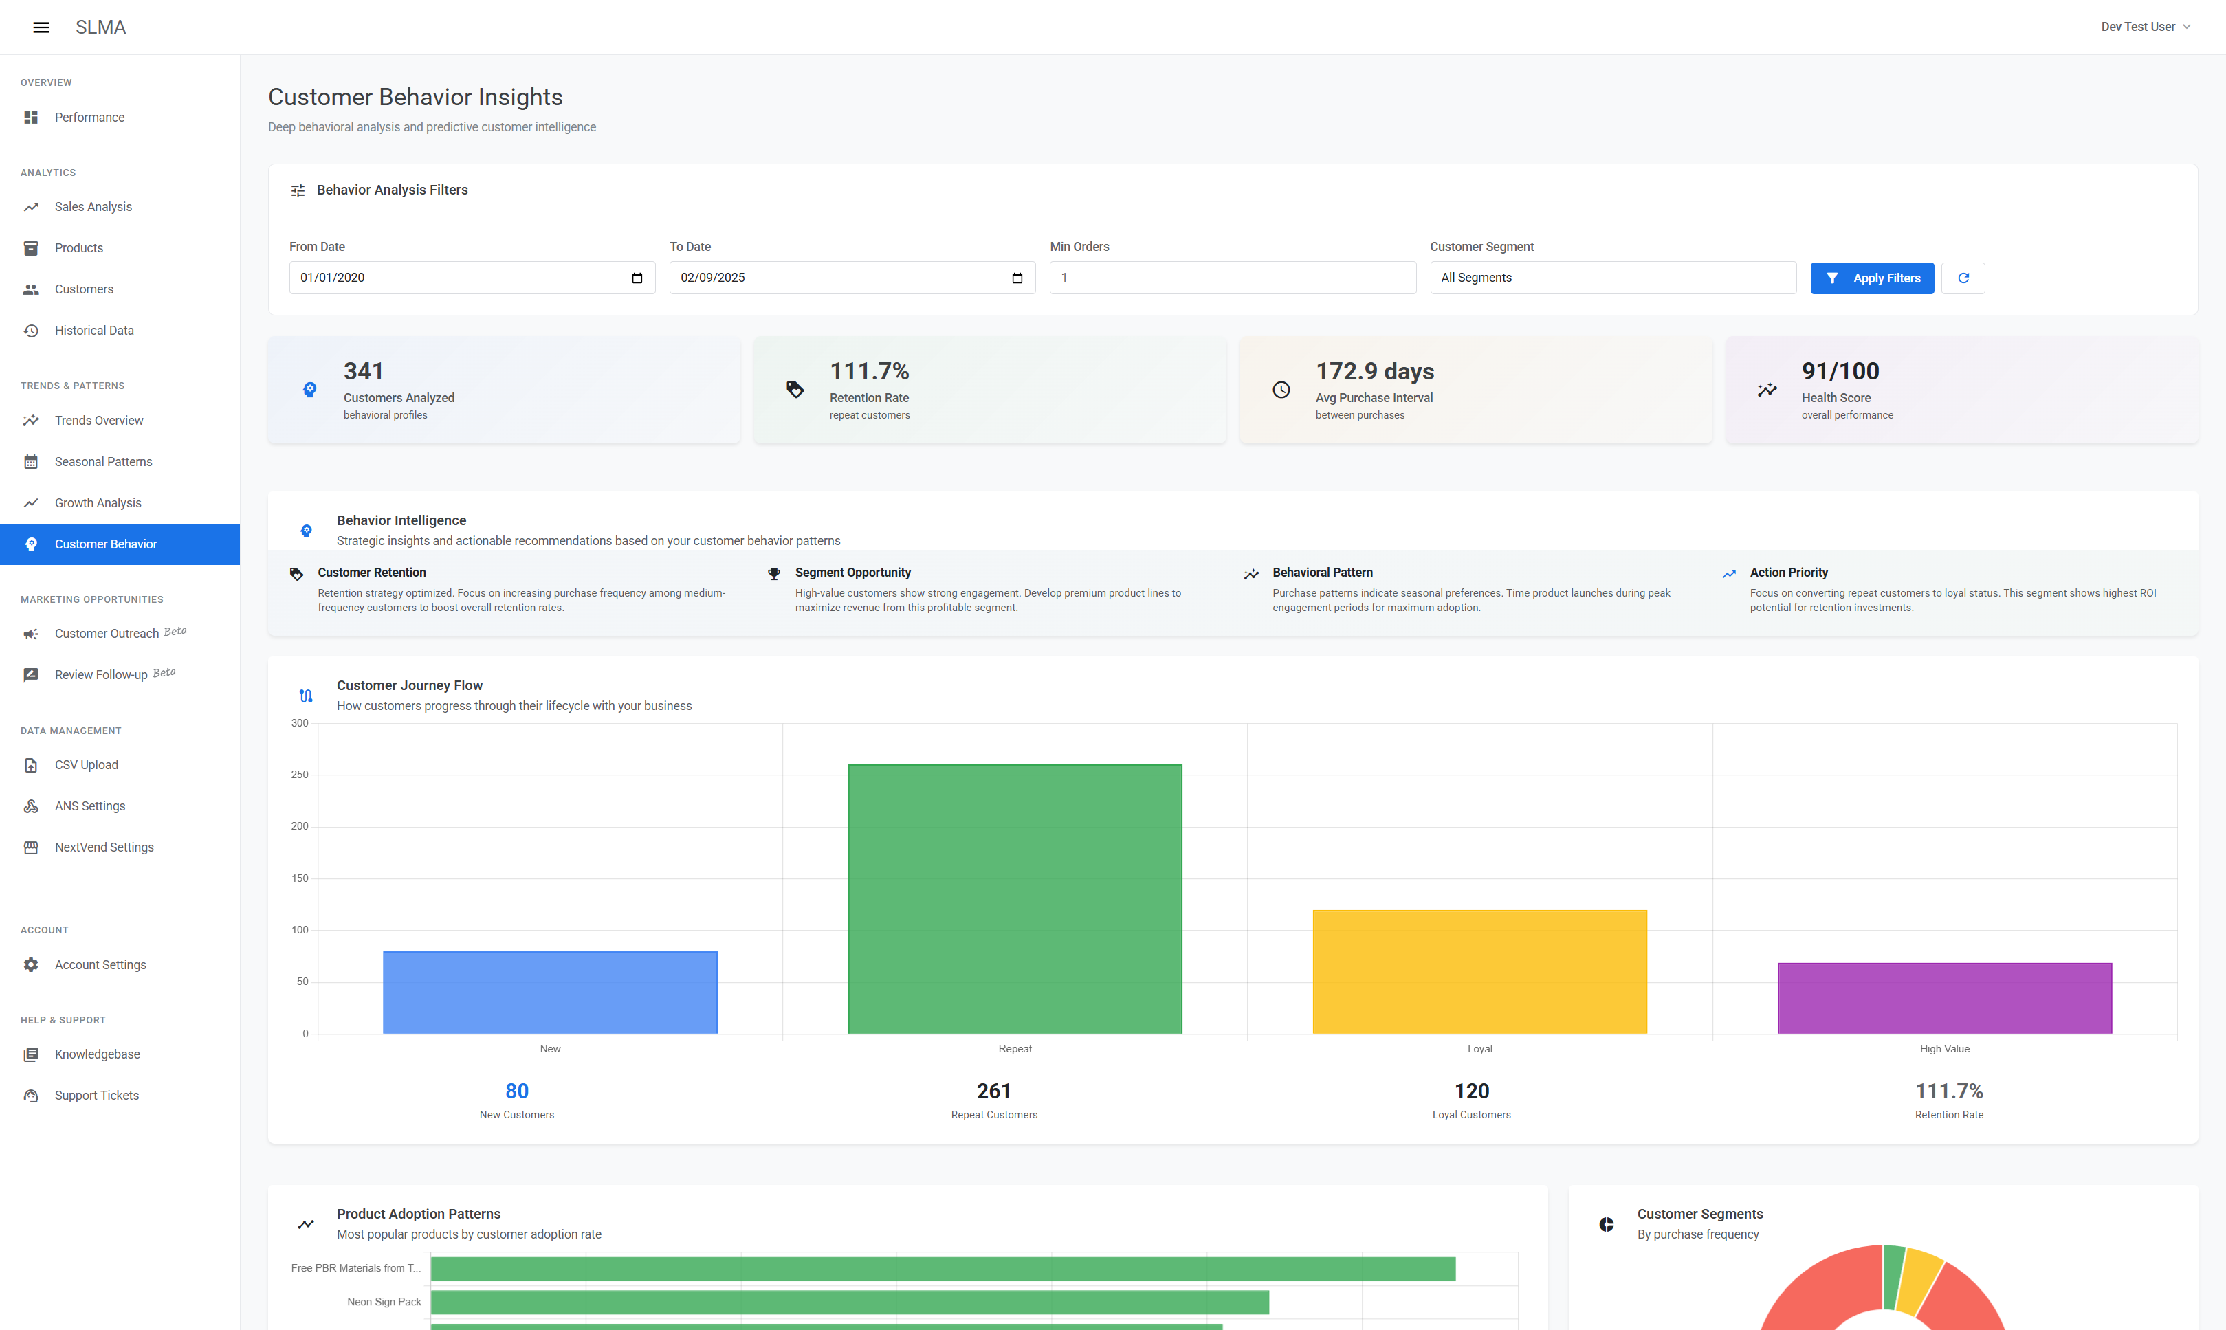This screenshot has width=2226, height=1330.
Task: Click the 341 Customers Analyzed card
Action: pos(505,390)
